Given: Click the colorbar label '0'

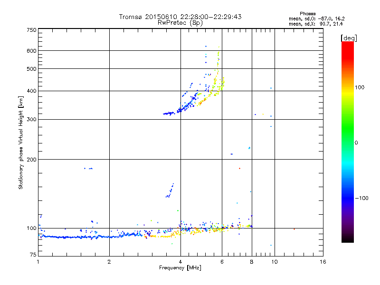Looking at the screenshot, I should 356,142.
